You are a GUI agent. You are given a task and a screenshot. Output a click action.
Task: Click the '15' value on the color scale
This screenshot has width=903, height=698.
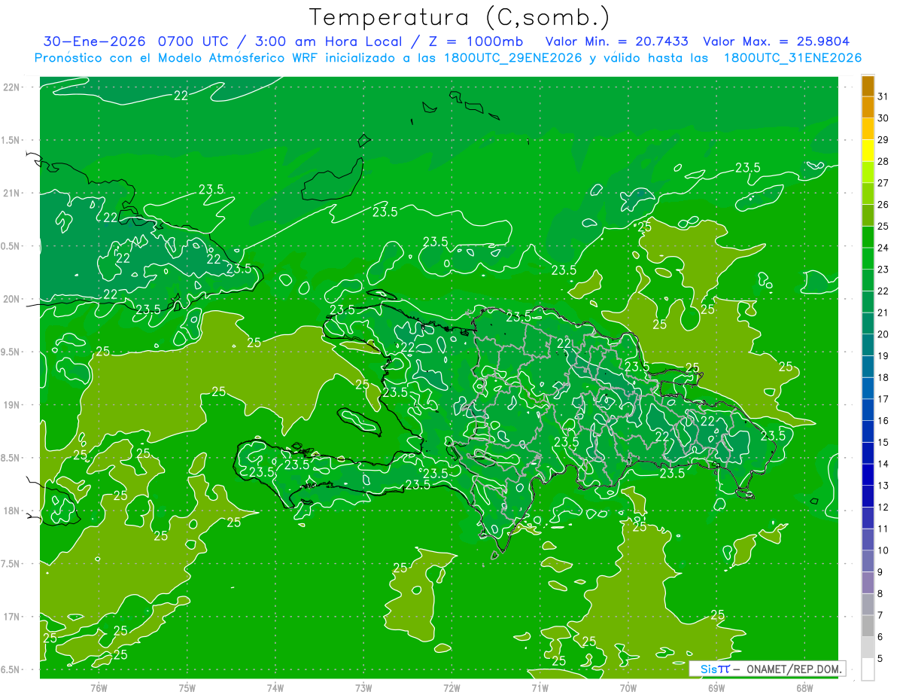(883, 443)
